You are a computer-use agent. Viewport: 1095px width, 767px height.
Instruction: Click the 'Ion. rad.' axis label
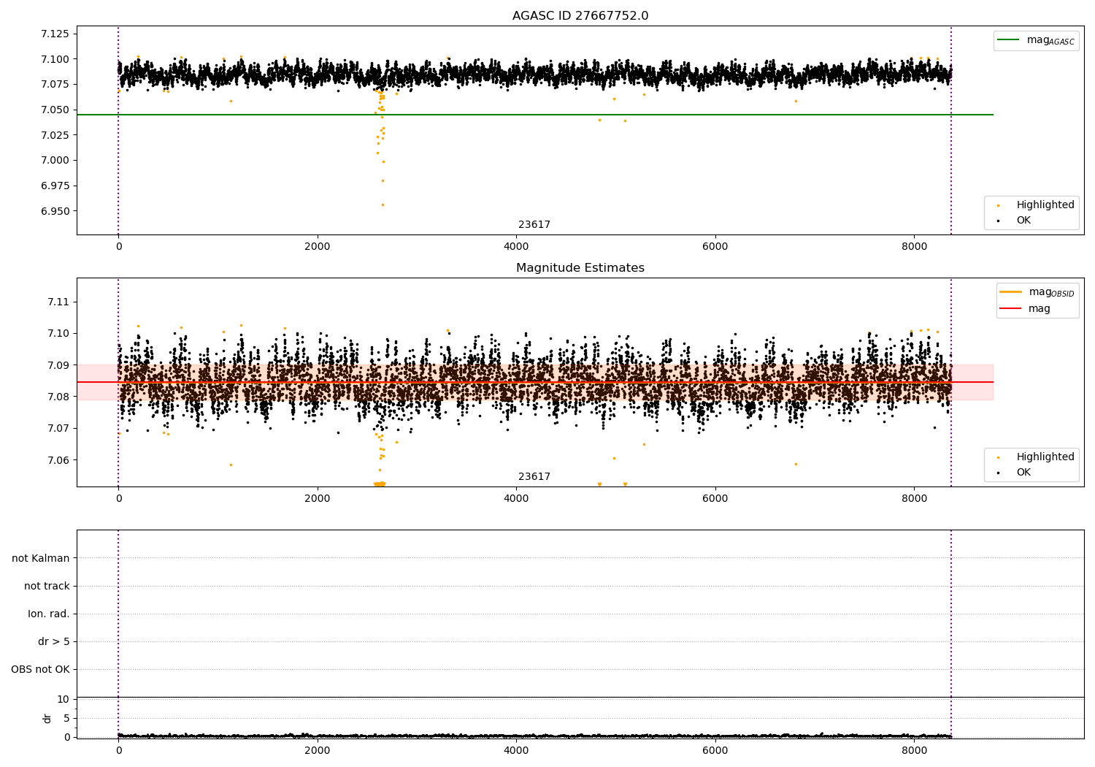tap(49, 614)
